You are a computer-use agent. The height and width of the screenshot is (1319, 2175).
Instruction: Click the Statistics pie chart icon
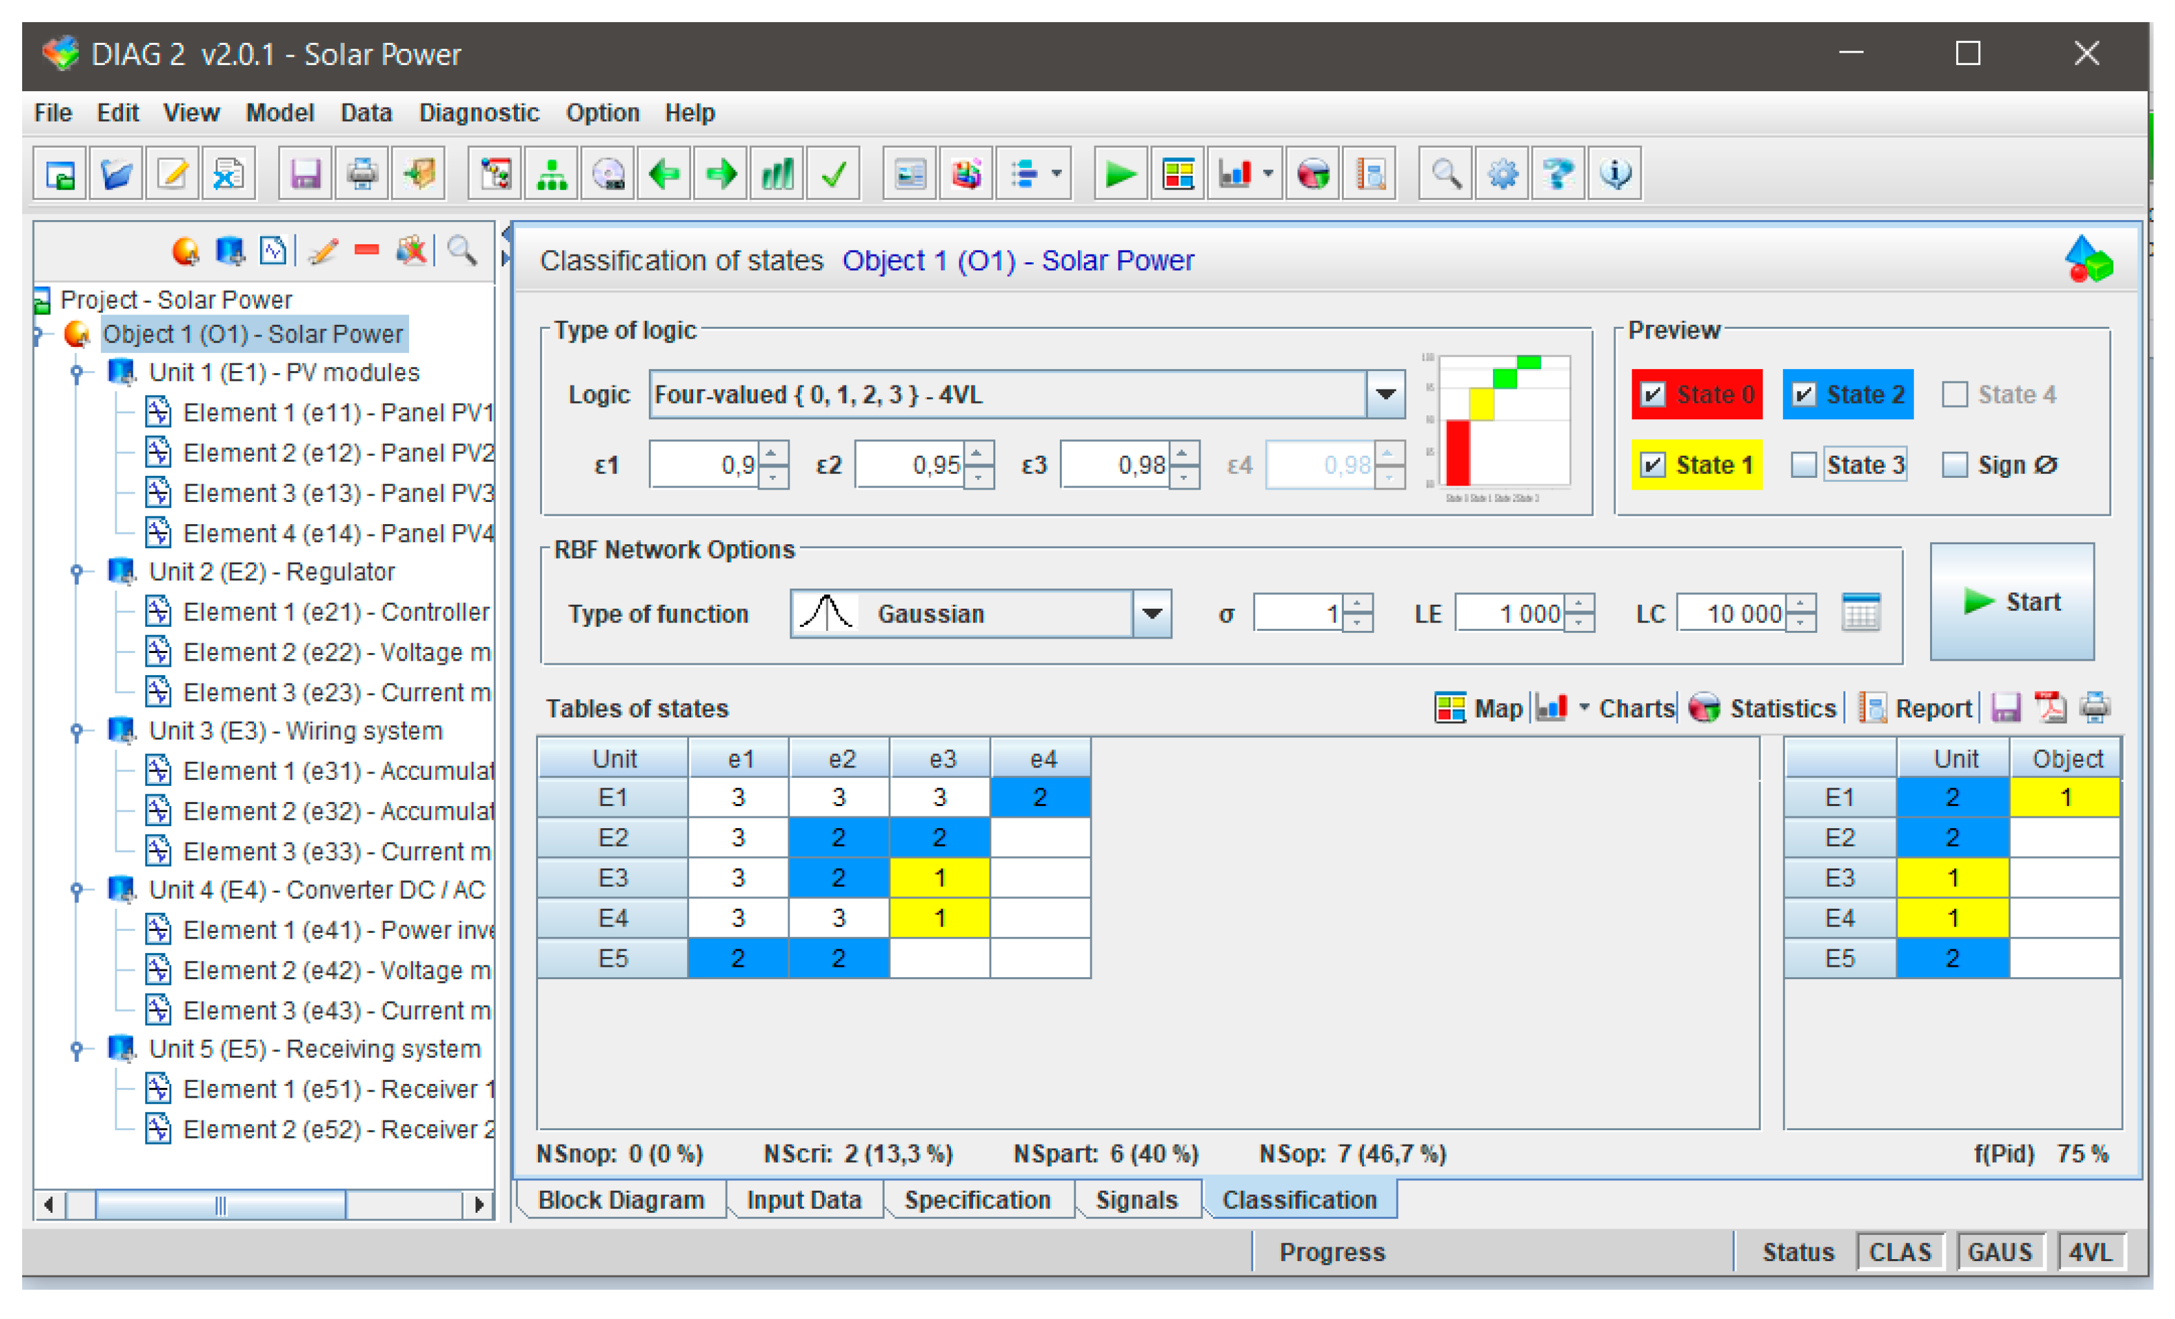1703,708
